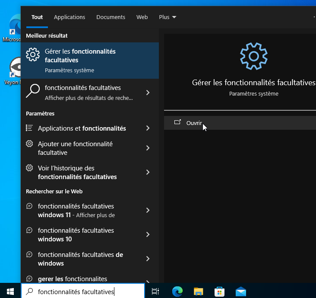
Task: Open File Explorer from the taskbar
Action: 199,292
